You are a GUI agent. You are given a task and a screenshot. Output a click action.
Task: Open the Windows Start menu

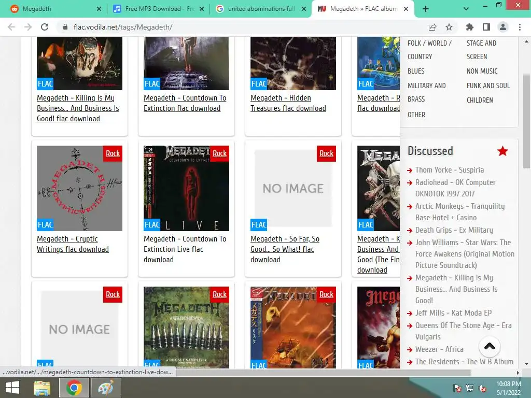[x=12, y=388]
